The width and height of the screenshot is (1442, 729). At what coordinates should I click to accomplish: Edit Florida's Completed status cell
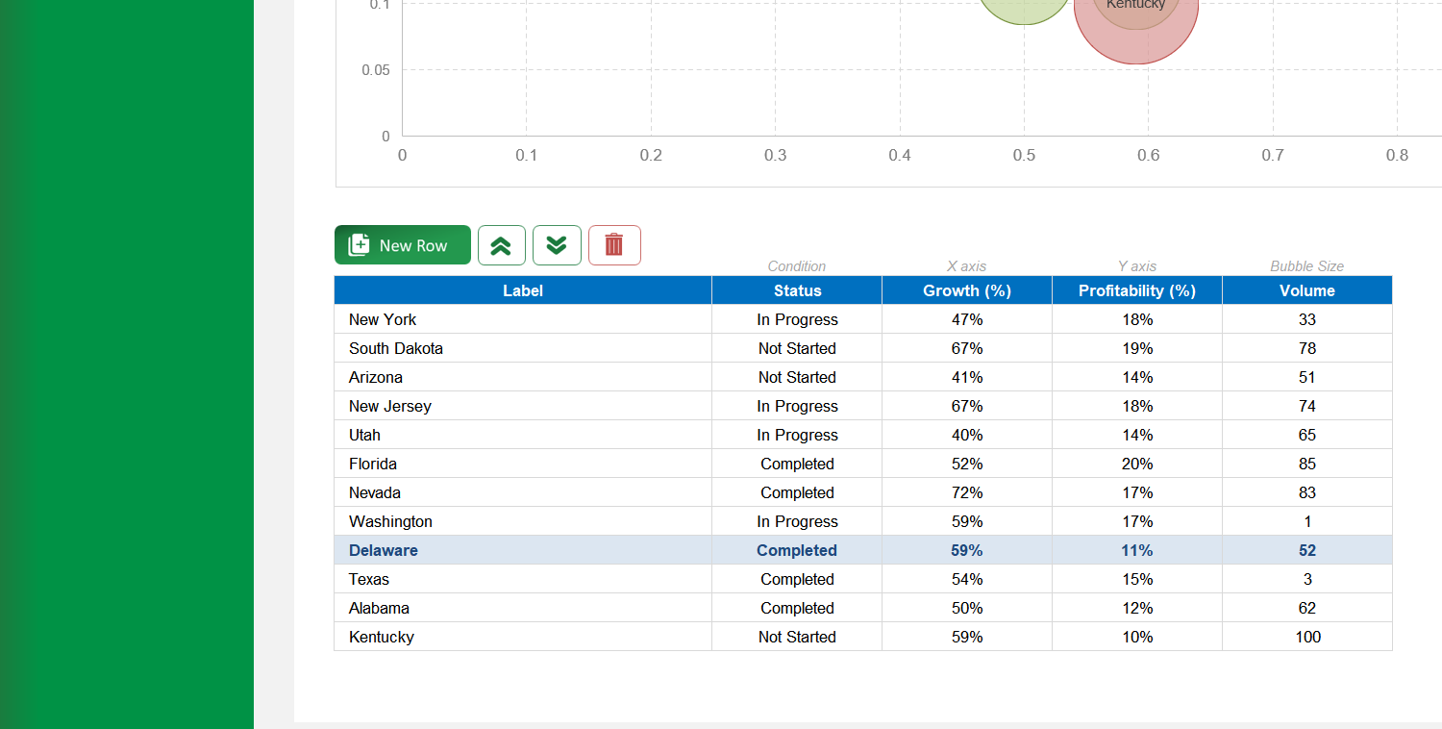pyautogui.click(x=797, y=464)
